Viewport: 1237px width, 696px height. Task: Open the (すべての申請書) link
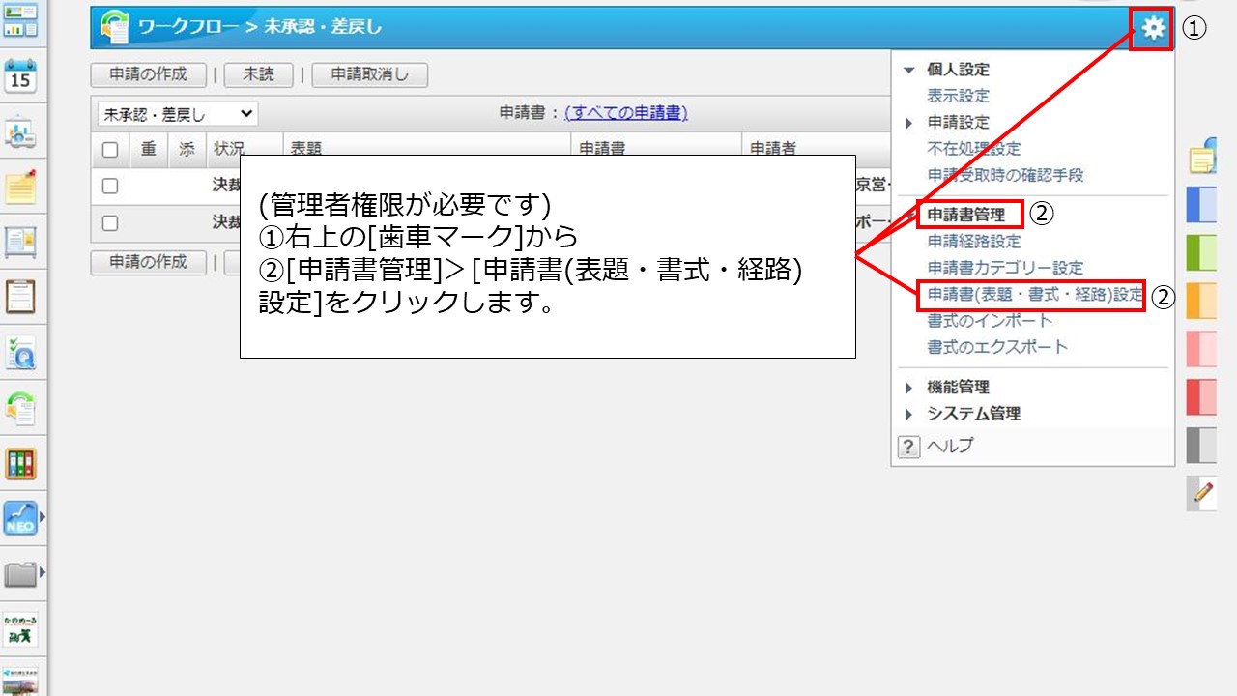tap(626, 113)
